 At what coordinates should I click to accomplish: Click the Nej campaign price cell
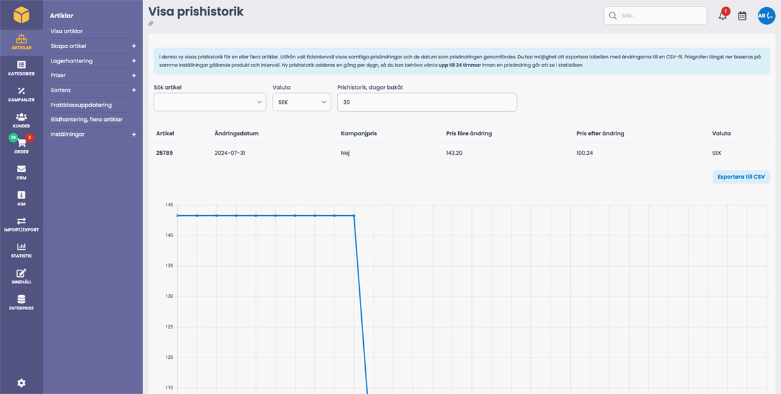(346, 153)
